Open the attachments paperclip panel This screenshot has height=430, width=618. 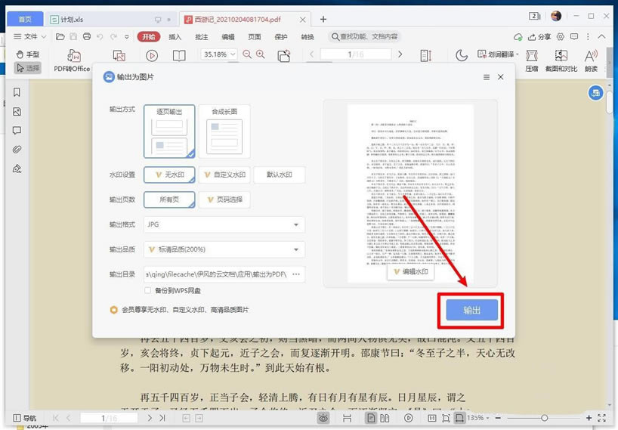tap(17, 150)
